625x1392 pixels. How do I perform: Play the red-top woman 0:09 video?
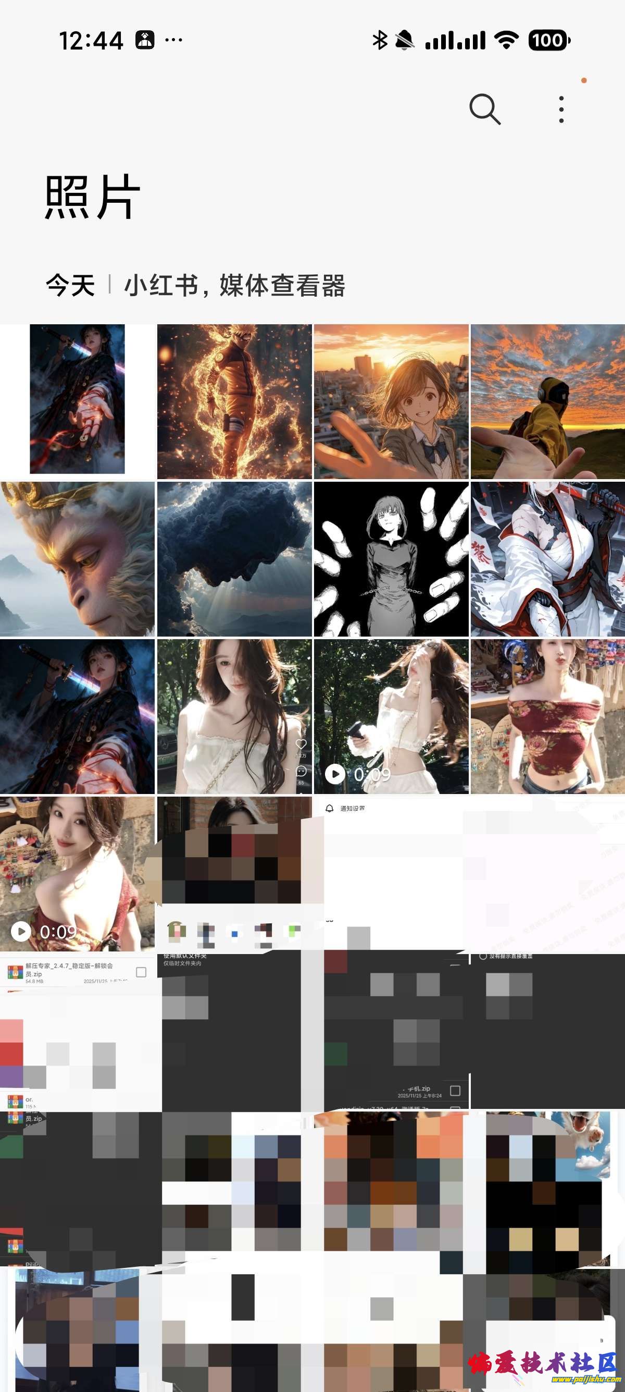[77, 874]
